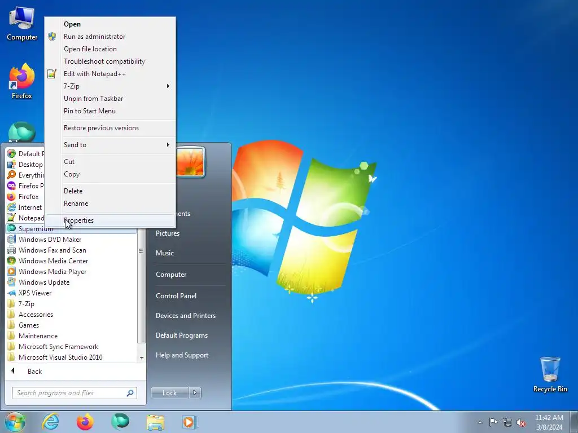Choose Open from the context menu

click(110, 24)
